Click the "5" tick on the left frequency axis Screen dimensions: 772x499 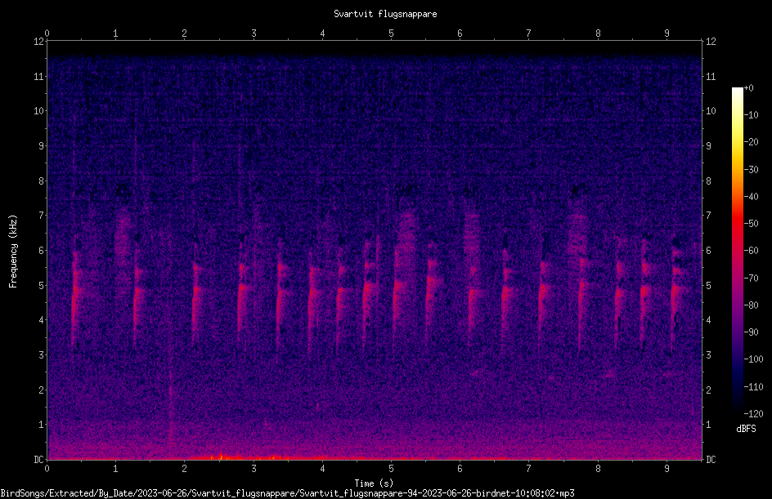click(x=42, y=286)
